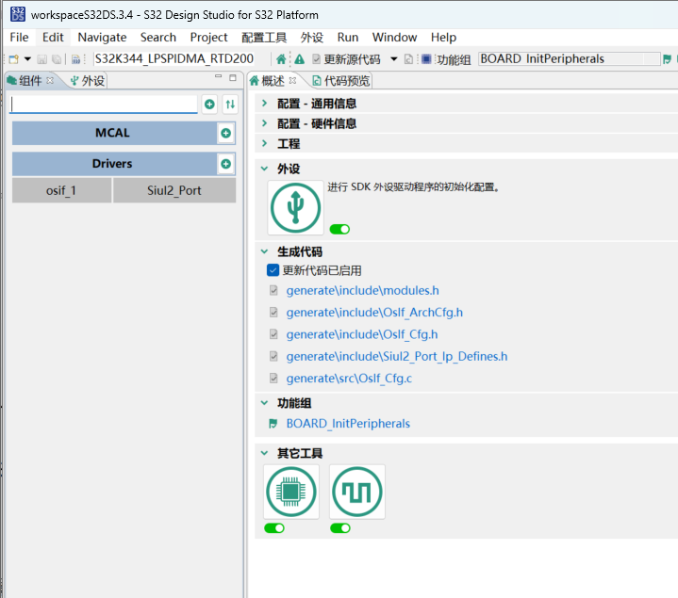Image resolution: width=678 pixels, height=598 pixels.
Task: Click the add component plus icon beside filter
Action: [209, 104]
